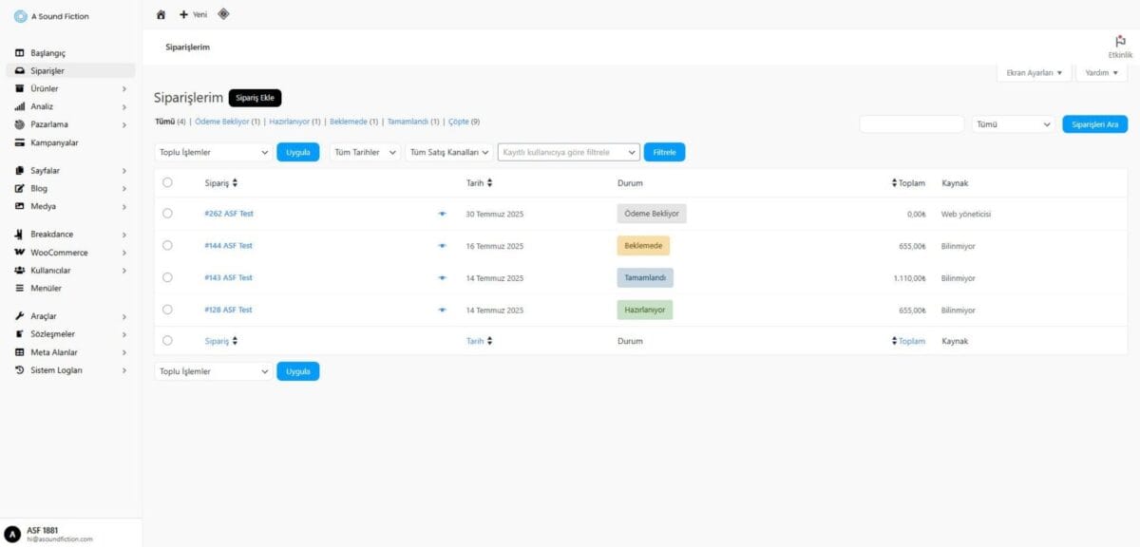Click the Hazırlanıyor green status badge
Screen dimensions: 1140x547
point(644,310)
